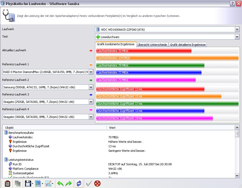Screen dimensions: 242x188
Task: Expand Referenz-Laufwerk 4 Seagate 300GB dropdown
Action: pyautogui.click(x=91, y=117)
